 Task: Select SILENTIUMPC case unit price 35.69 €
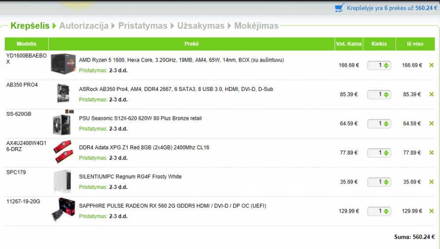click(349, 182)
